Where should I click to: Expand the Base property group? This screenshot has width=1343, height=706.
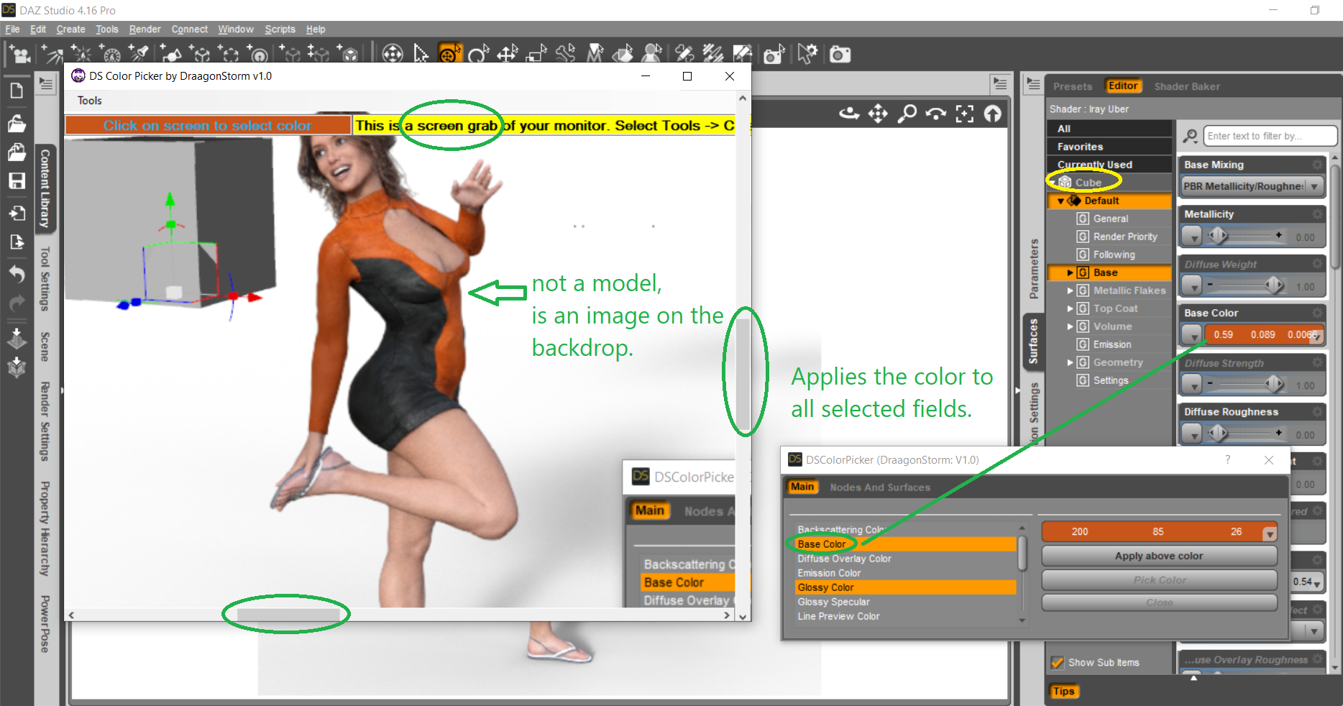point(1070,273)
